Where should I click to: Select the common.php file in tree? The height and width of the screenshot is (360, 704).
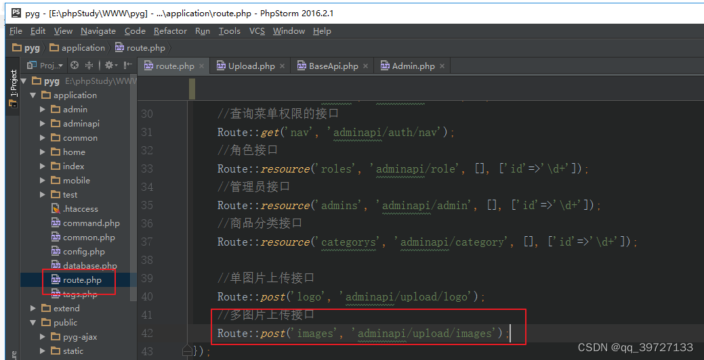(83, 237)
